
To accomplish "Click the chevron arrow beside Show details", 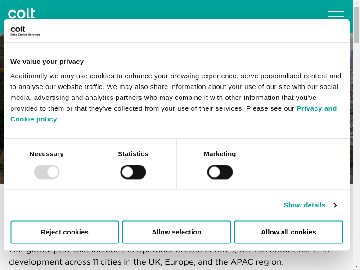I will point(335,205).
